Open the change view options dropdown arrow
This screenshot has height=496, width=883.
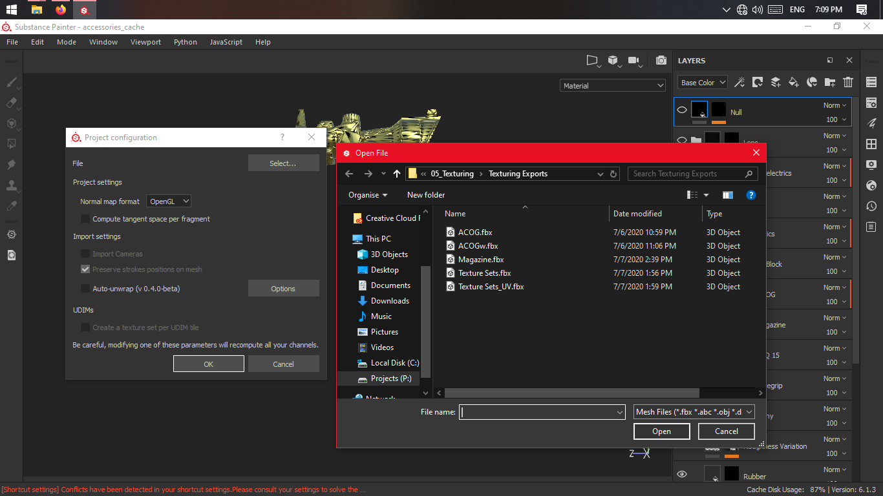[706, 195]
